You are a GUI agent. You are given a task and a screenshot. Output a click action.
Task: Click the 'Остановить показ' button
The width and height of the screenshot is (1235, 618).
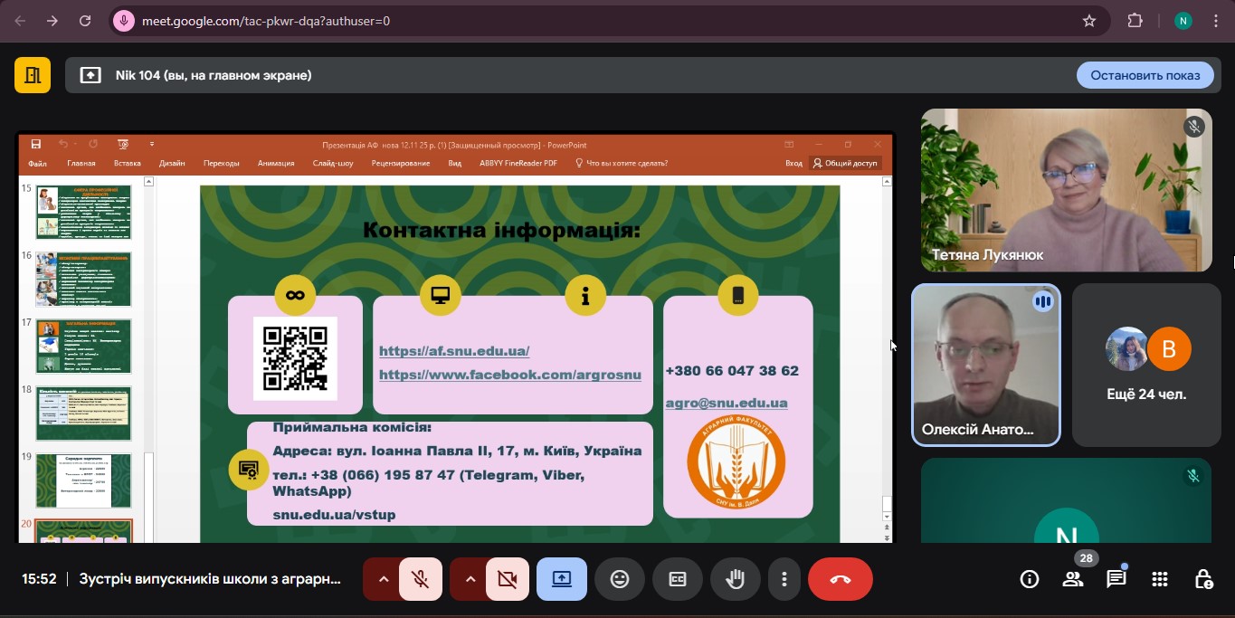pos(1145,75)
